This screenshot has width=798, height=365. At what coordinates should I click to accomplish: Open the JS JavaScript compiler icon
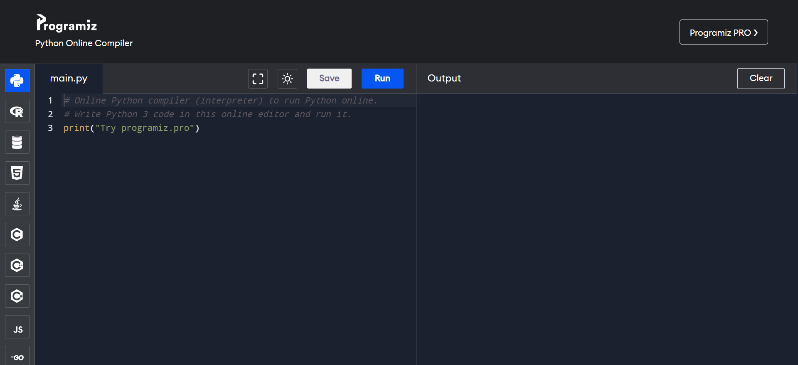tap(17, 327)
